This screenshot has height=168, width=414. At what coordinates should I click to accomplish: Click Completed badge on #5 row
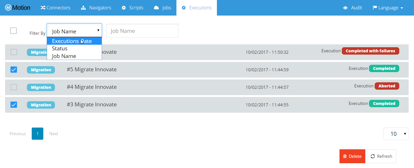click(x=384, y=68)
